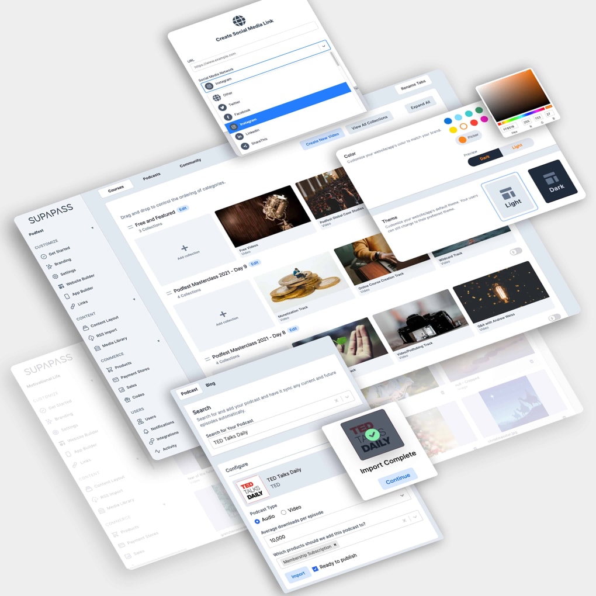
Task: Toggle the switch beside Wildcard Track
Action: click(x=516, y=251)
